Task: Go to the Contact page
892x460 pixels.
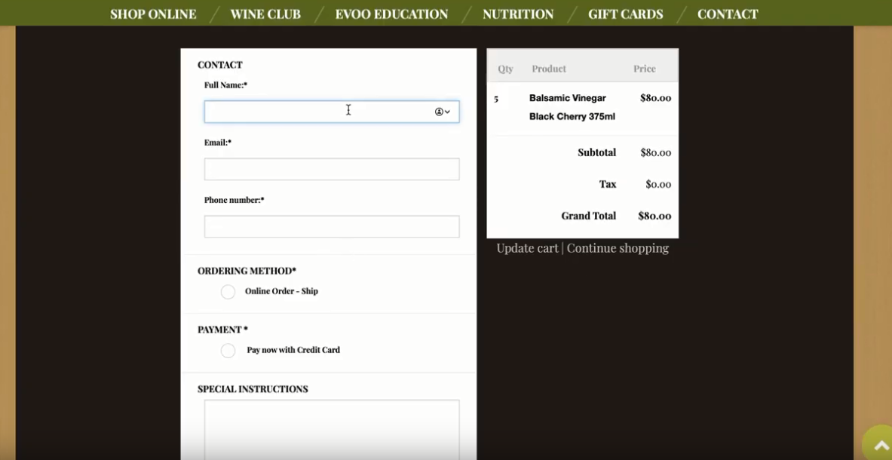Action: click(x=728, y=14)
